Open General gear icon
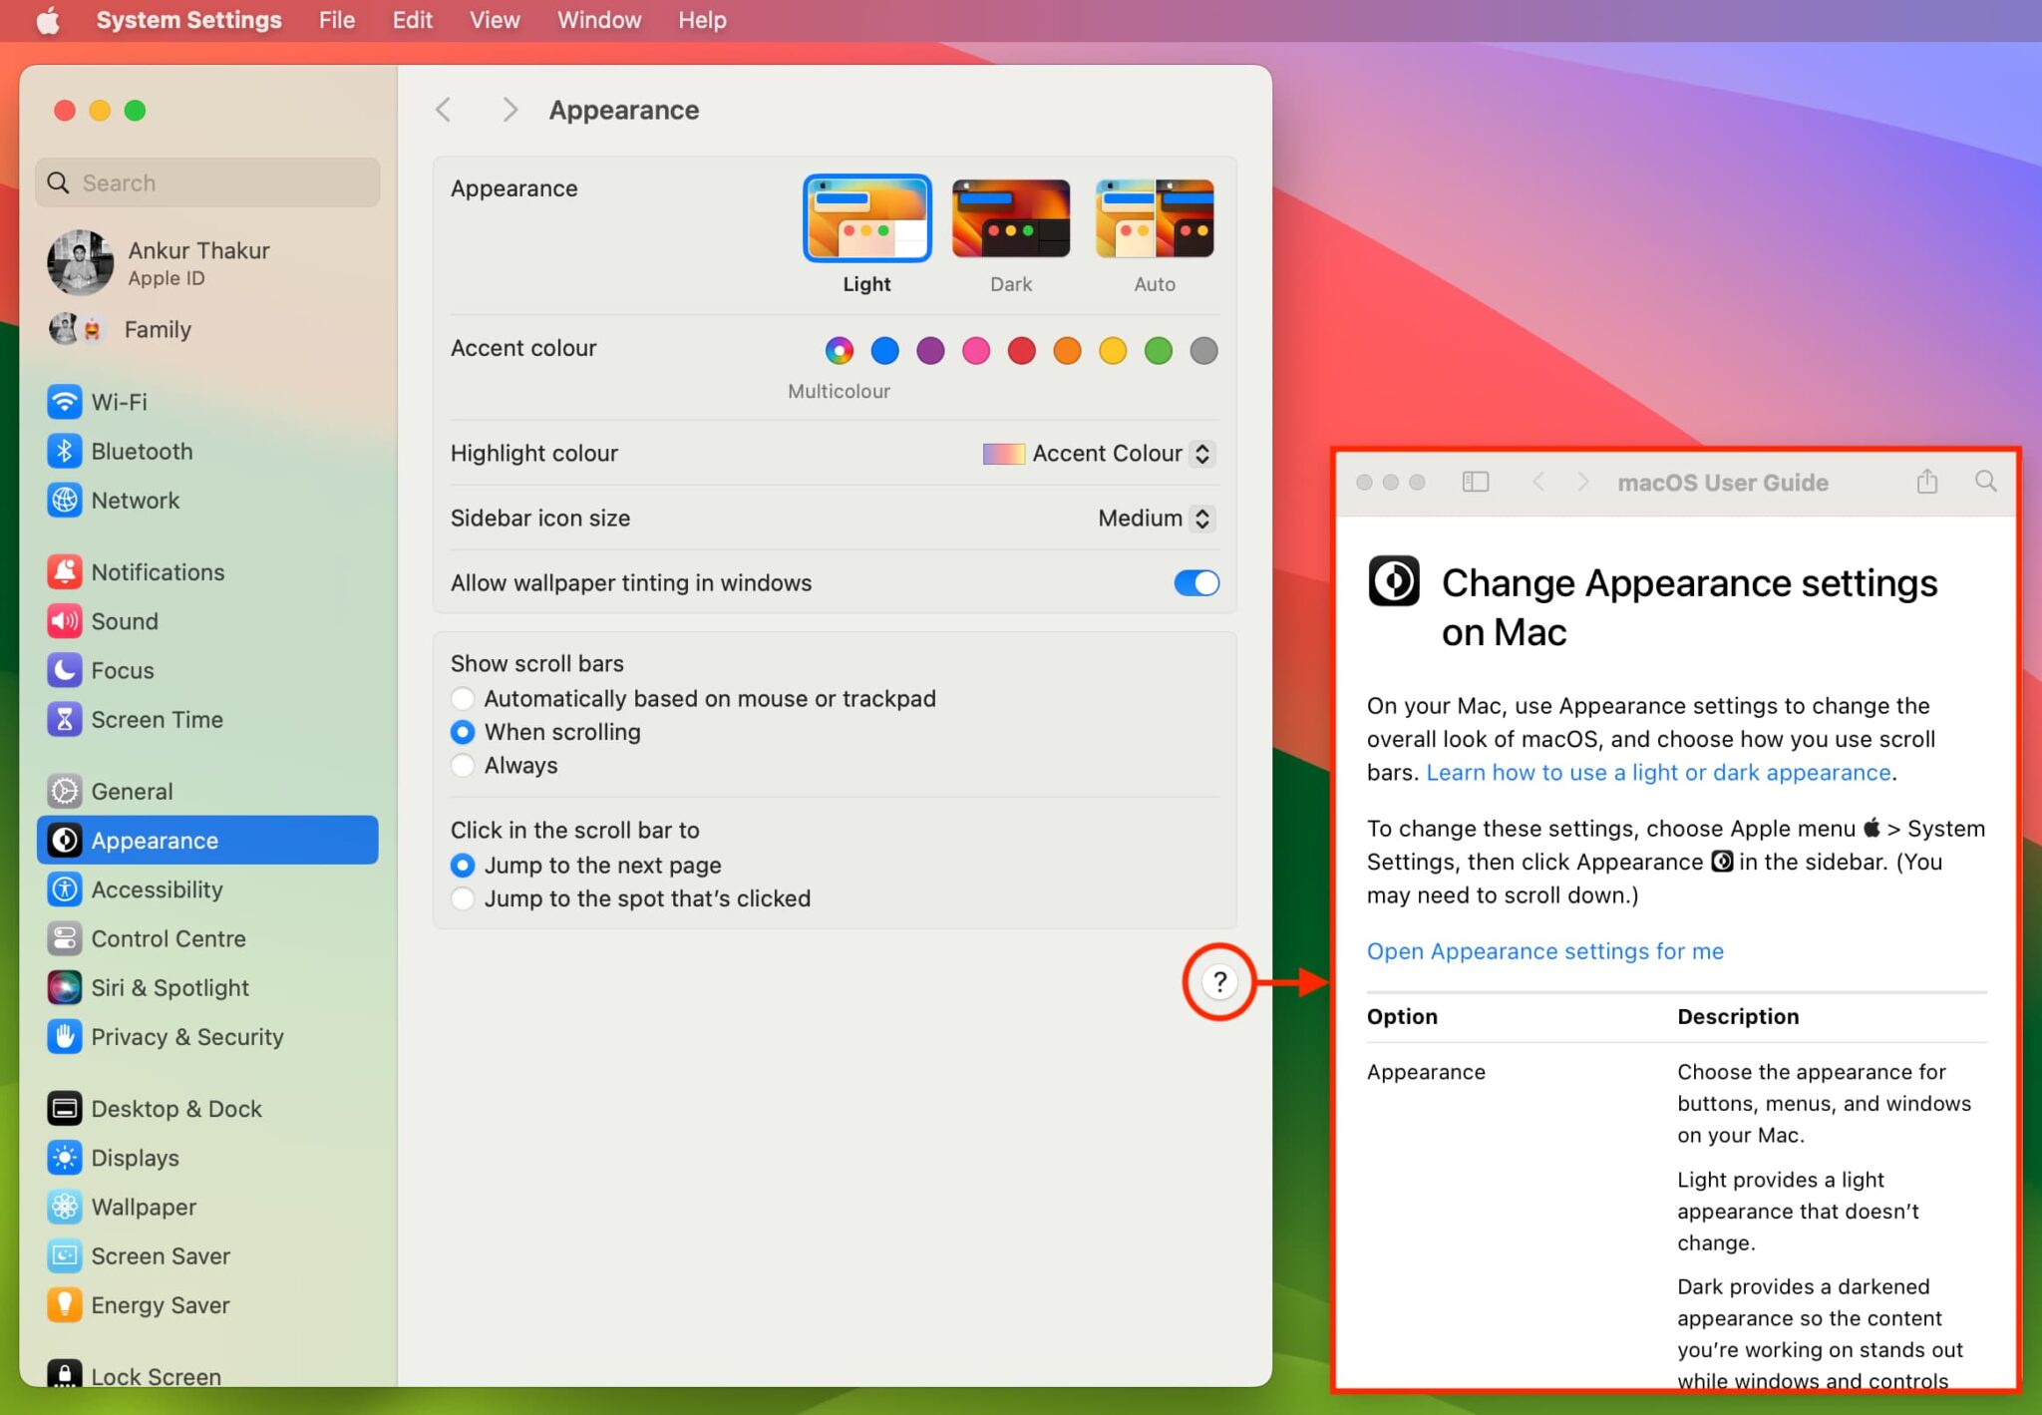Screen dimensions: 2042x1415 (65, 792)
